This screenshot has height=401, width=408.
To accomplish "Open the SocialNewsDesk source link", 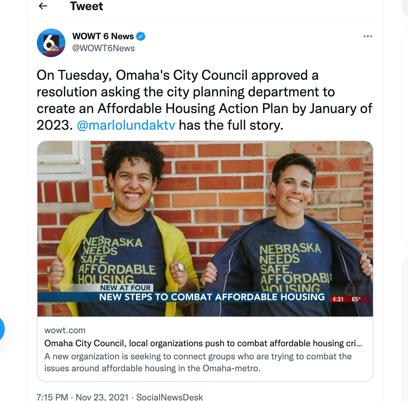I will [170, 397].
